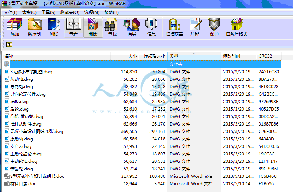This screenshot has width=293, height=192.
Task: Click the size value 18,944
Action: click(x=130, y=184)
